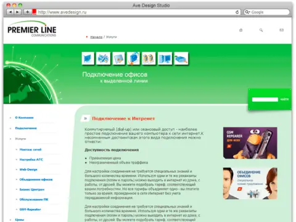Click the Premier Line Communications logo
Image resolution: width=296 pixels, height=222 pixels.
pos(32,29)
